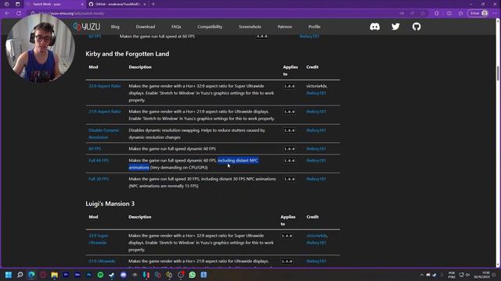
Task: Open Windows taskbar search
Action: 20,275
